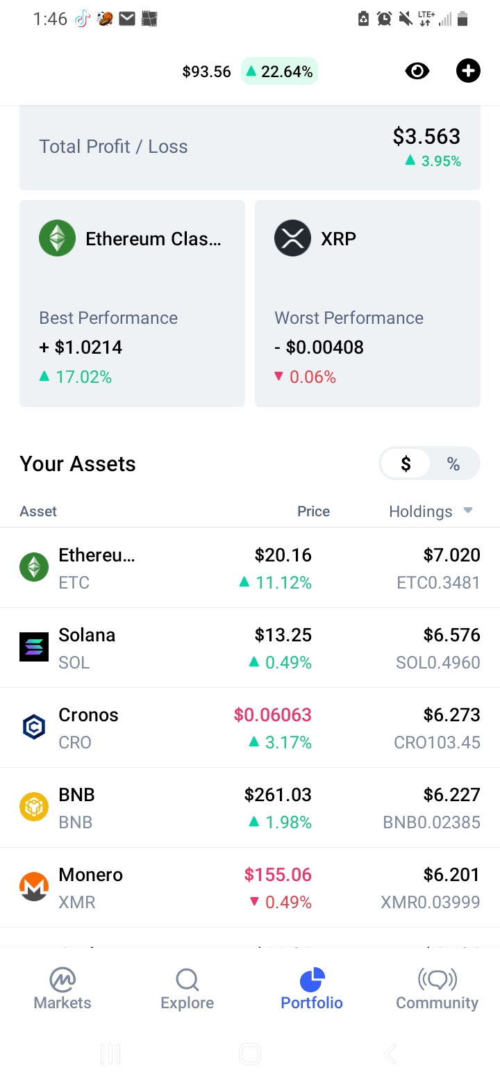
Task: Tap the black plus add-transaction icon
Action: click(468, 71)
